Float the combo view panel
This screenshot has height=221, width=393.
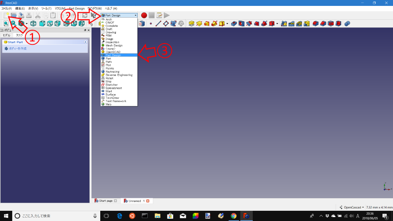coord(85,30)
